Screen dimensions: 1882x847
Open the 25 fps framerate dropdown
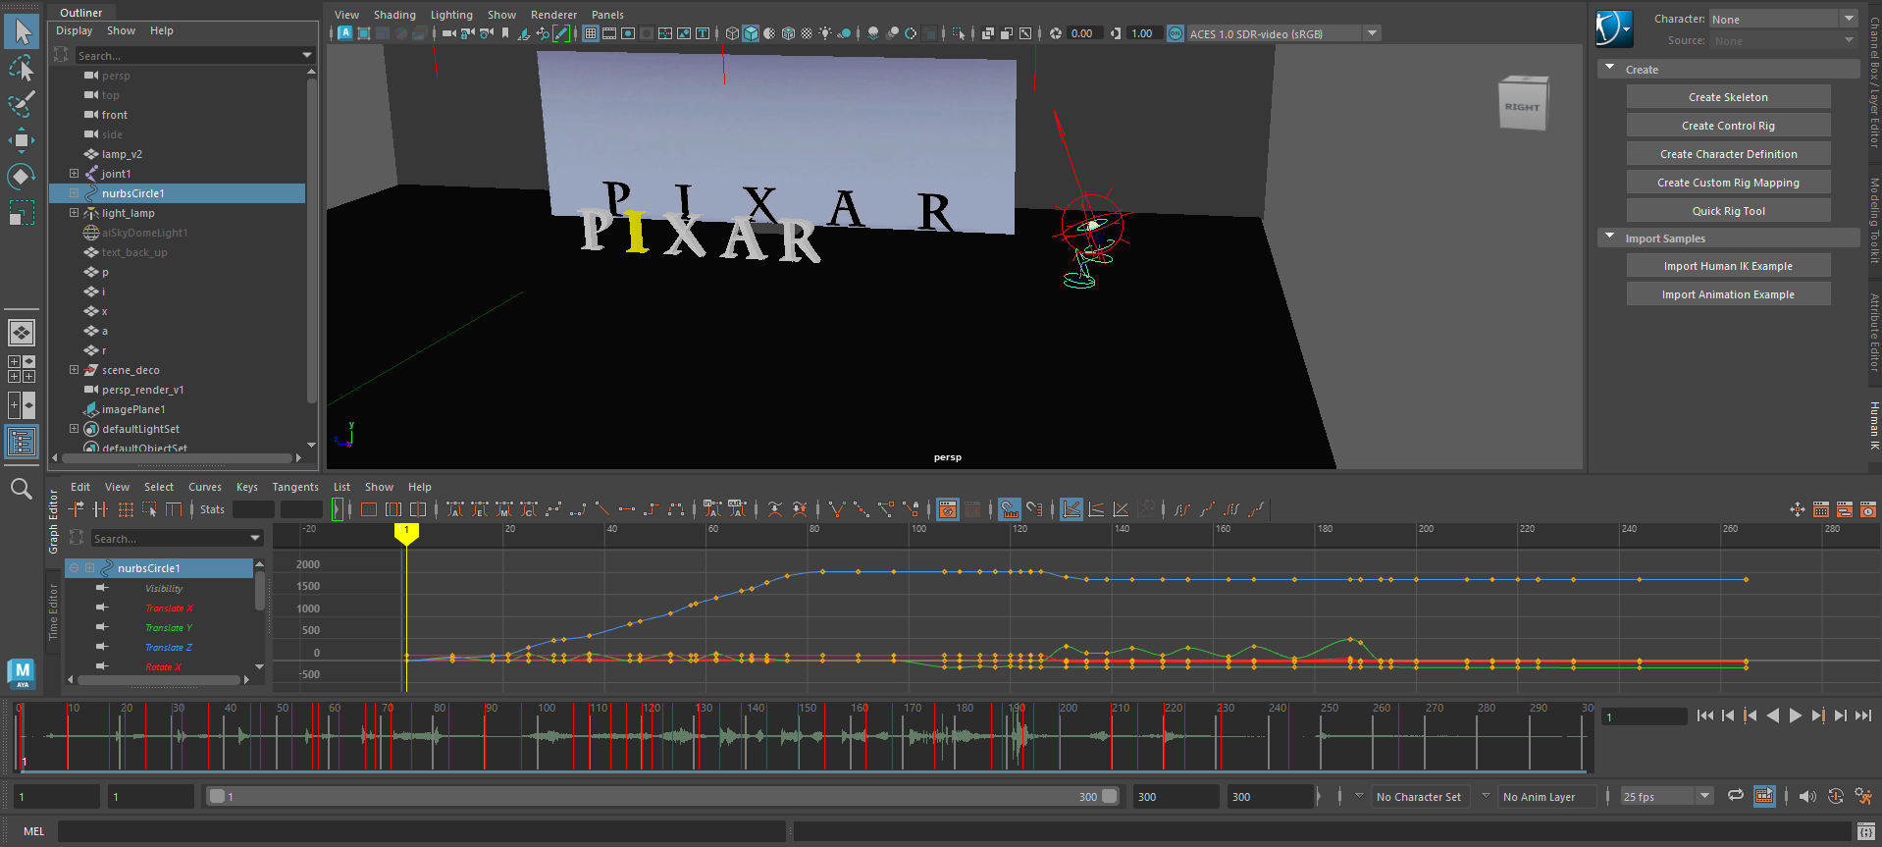pyautogui.click(x=1666, y=796)
